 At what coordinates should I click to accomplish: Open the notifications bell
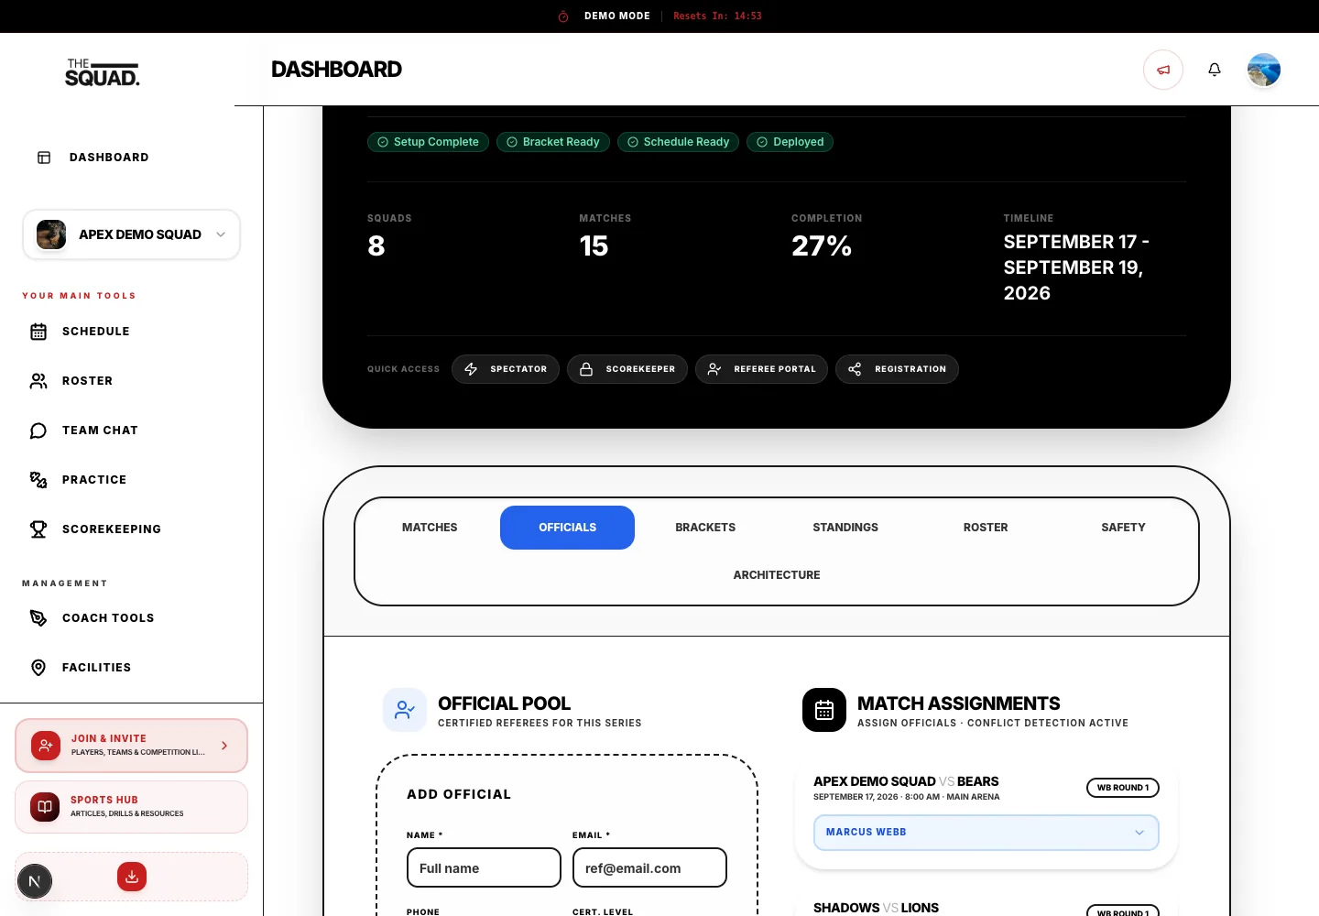(1215, 70)
